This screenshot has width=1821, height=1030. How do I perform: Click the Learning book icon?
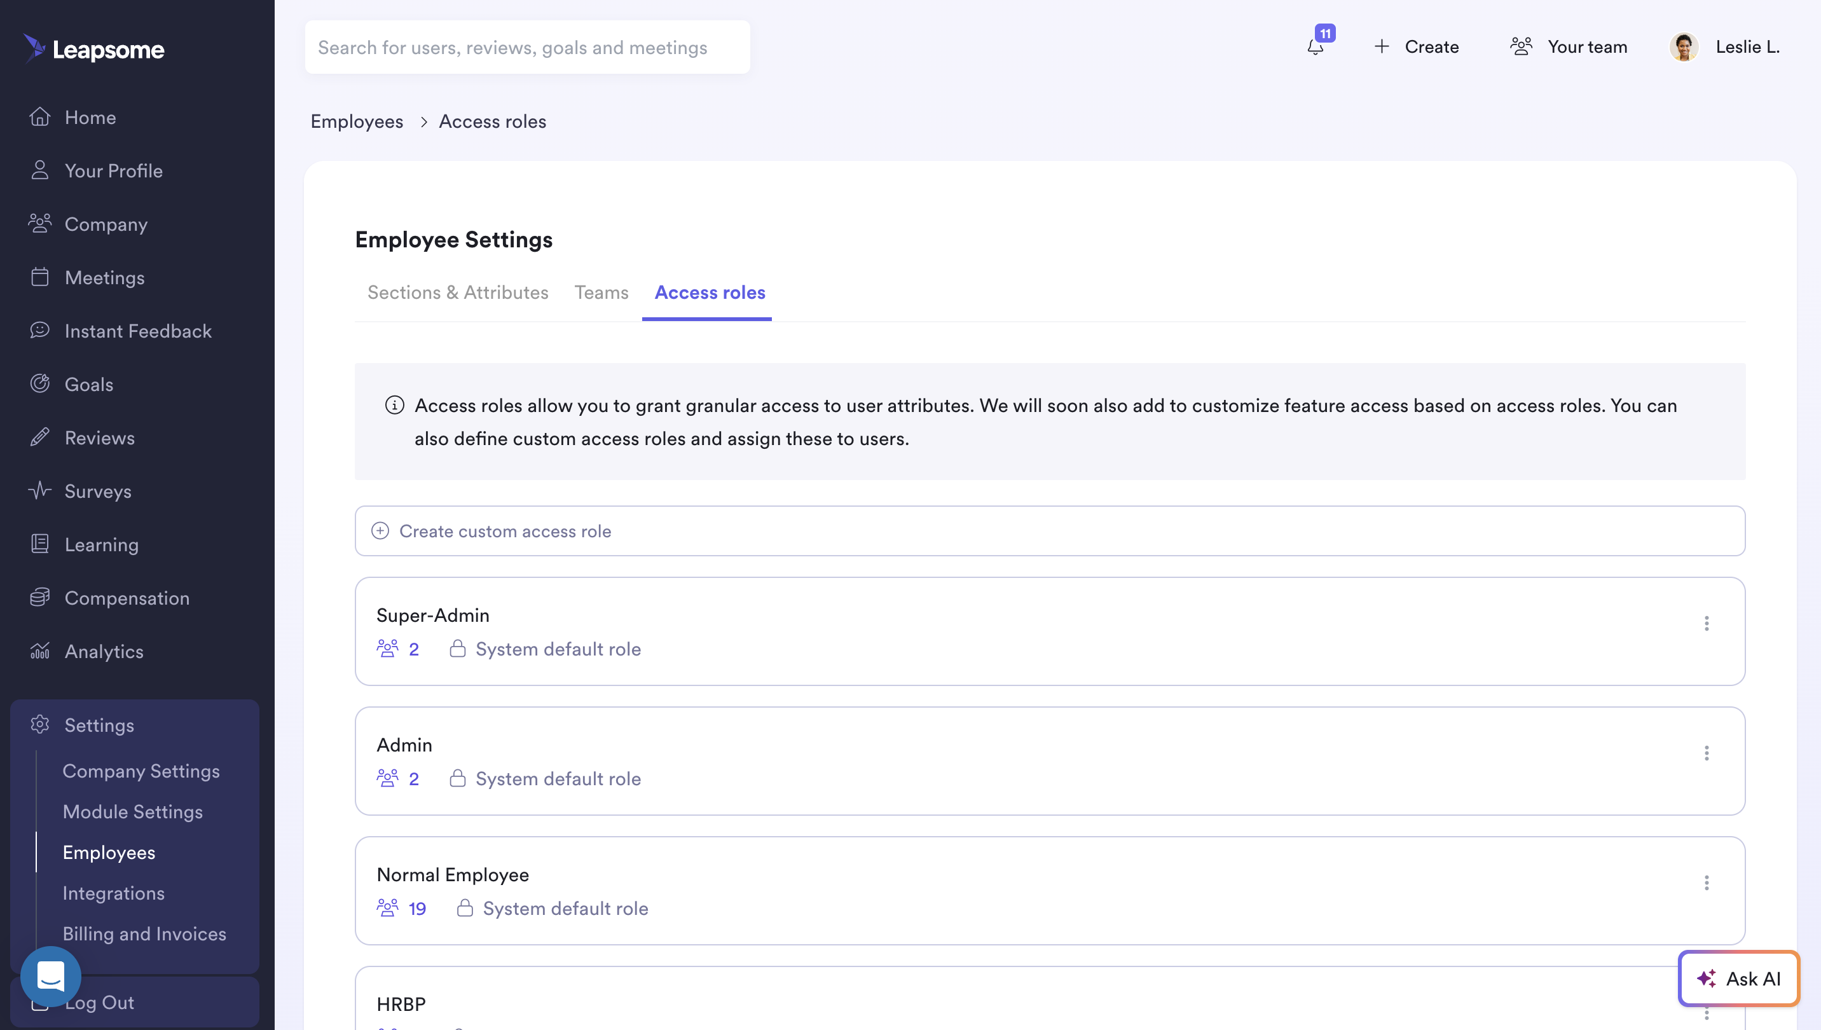click(x=39, y=544)
